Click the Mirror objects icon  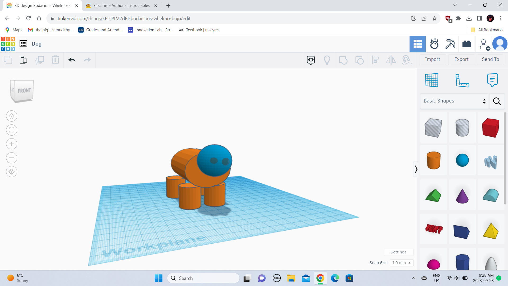[x=391, y=60]
